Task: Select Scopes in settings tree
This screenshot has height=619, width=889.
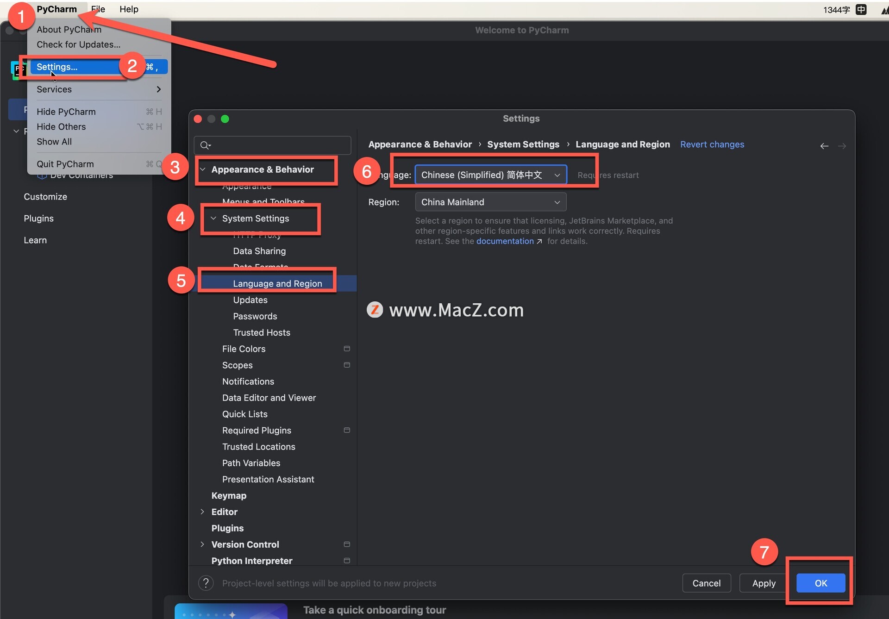Action: pos(237,365)
